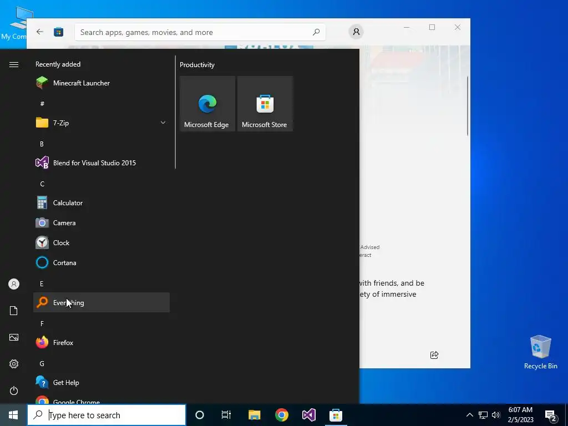568x426 pixels.
Task: Open the Recycle Bin desktop icon
Action: point(540,351)
